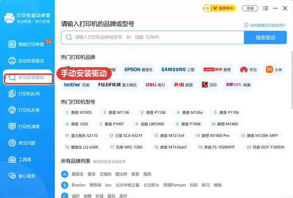Viewport: 293px width, 198px height.
Task: Click the 客服 customer service button
Action: pos(250,8)
